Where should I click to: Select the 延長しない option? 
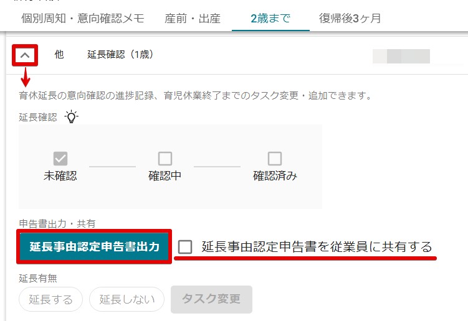pyautogui.click(x=127, y=299)
